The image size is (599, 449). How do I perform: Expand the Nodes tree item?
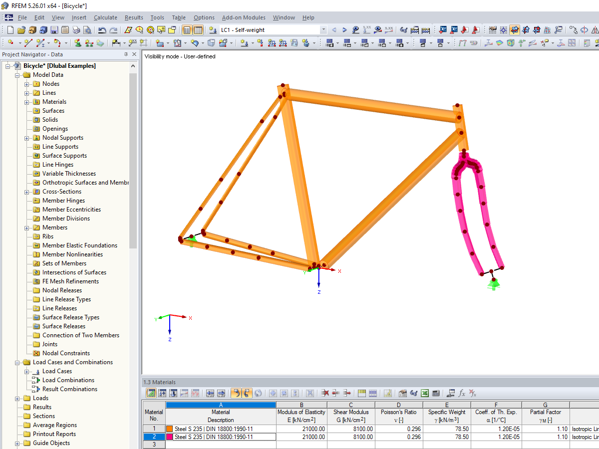[26, 84]
